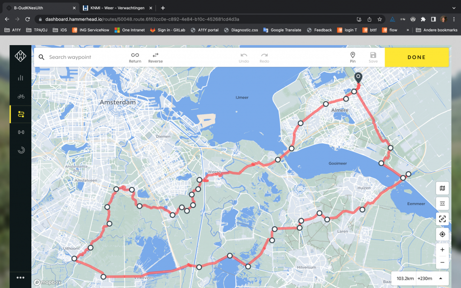This screenshot has height=288, width=461.
Task: Open the three-dot more menu in sidebar
Action: [21, 278]
